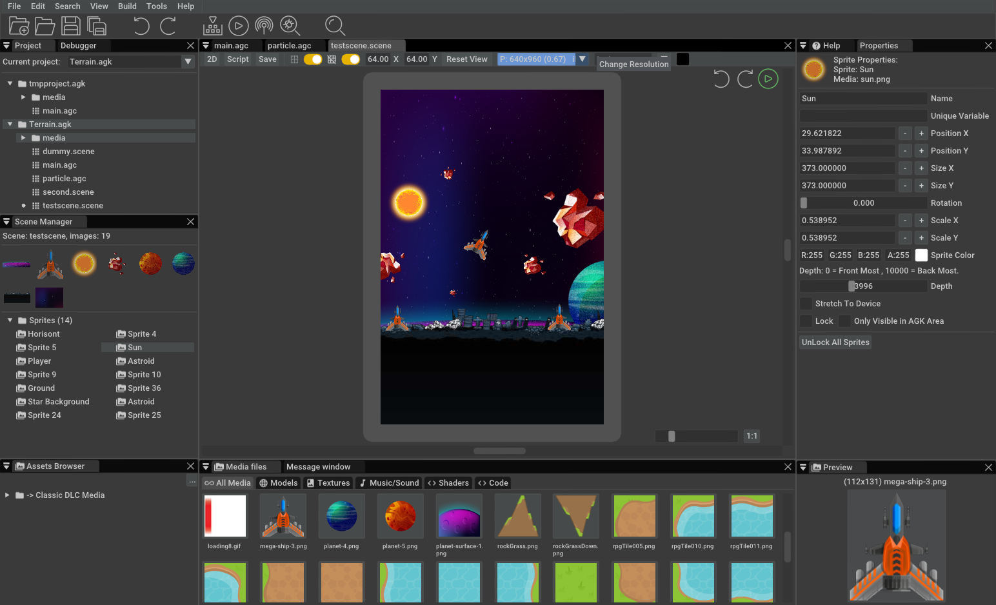996x605 pixels.
Task: Click the Save All stacked-disks icon
Action: (97, 26)
